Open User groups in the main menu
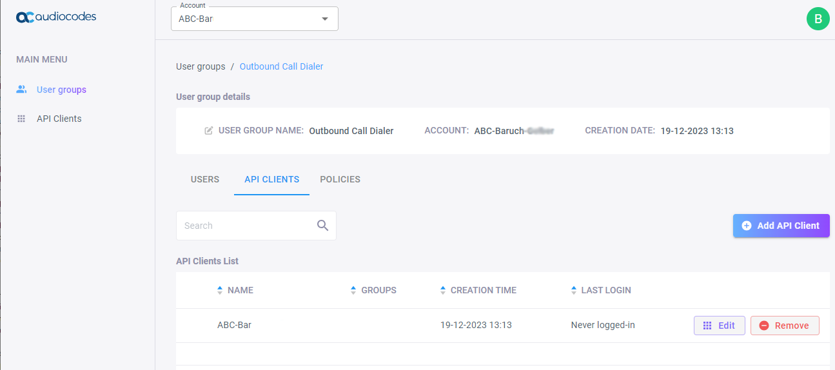Image resolution: width=835 pixels, height=370 pixels. (x=61, y=90)
